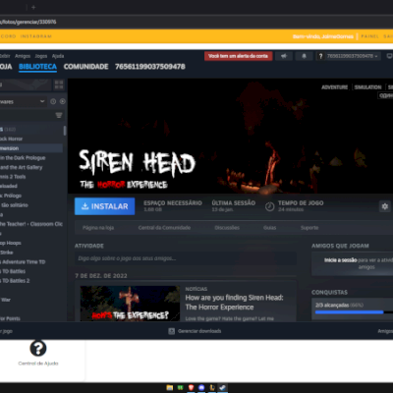Open Brave browser from taskbar
This screenshot has width=393, height=393.
pyautogui.click(x=191, y=388)
